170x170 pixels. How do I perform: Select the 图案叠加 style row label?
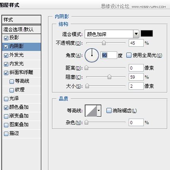pos(19,125)
